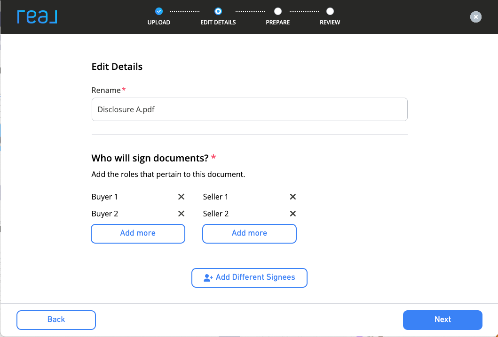Viewport: 498px width, 337px height.
Task: Select the Review step circle
Action: coord(330,11)
